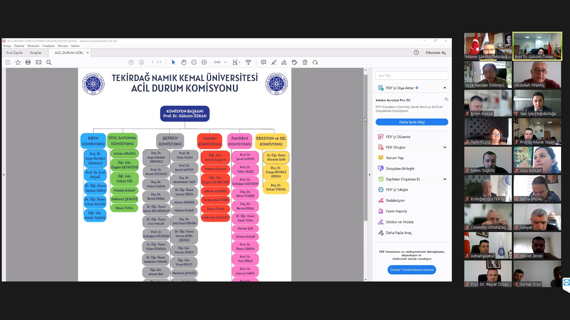Viewport: 570px width, 320px height.
Task: Click the print icon in toolbar
Action: click(x=28, y=62)
